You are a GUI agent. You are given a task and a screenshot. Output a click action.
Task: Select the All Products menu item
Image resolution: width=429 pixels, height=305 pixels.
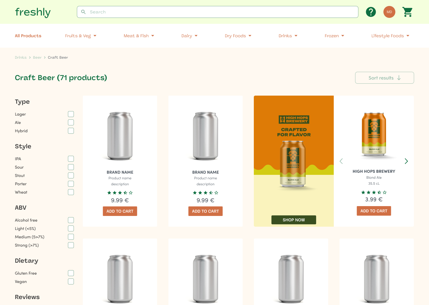pos(28,36)
